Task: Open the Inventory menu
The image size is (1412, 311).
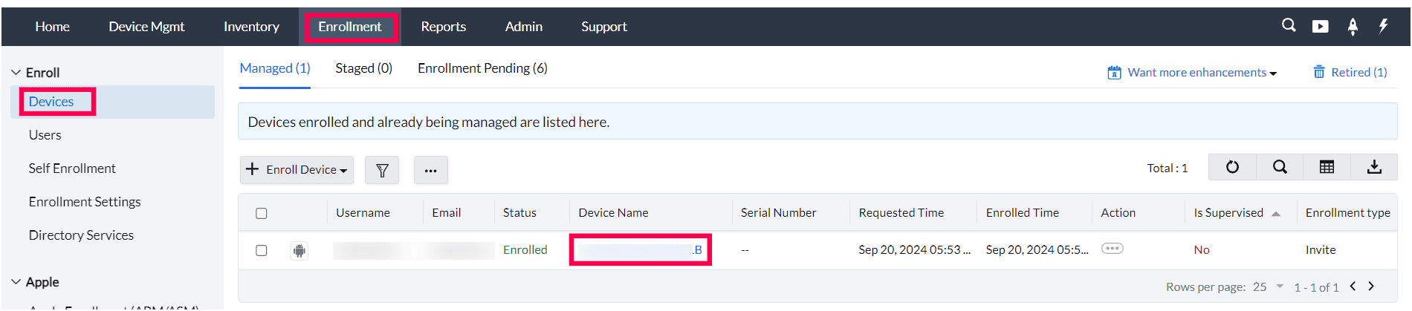Action: pos(251,27)
